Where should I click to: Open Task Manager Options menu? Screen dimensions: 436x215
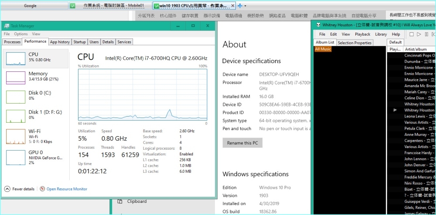coord(21,34)
